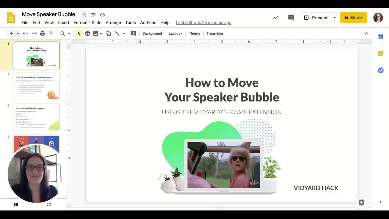Select the slide heading How to Move
The height and width of the screenshot is (219, 389).
(x=222, y=82)
